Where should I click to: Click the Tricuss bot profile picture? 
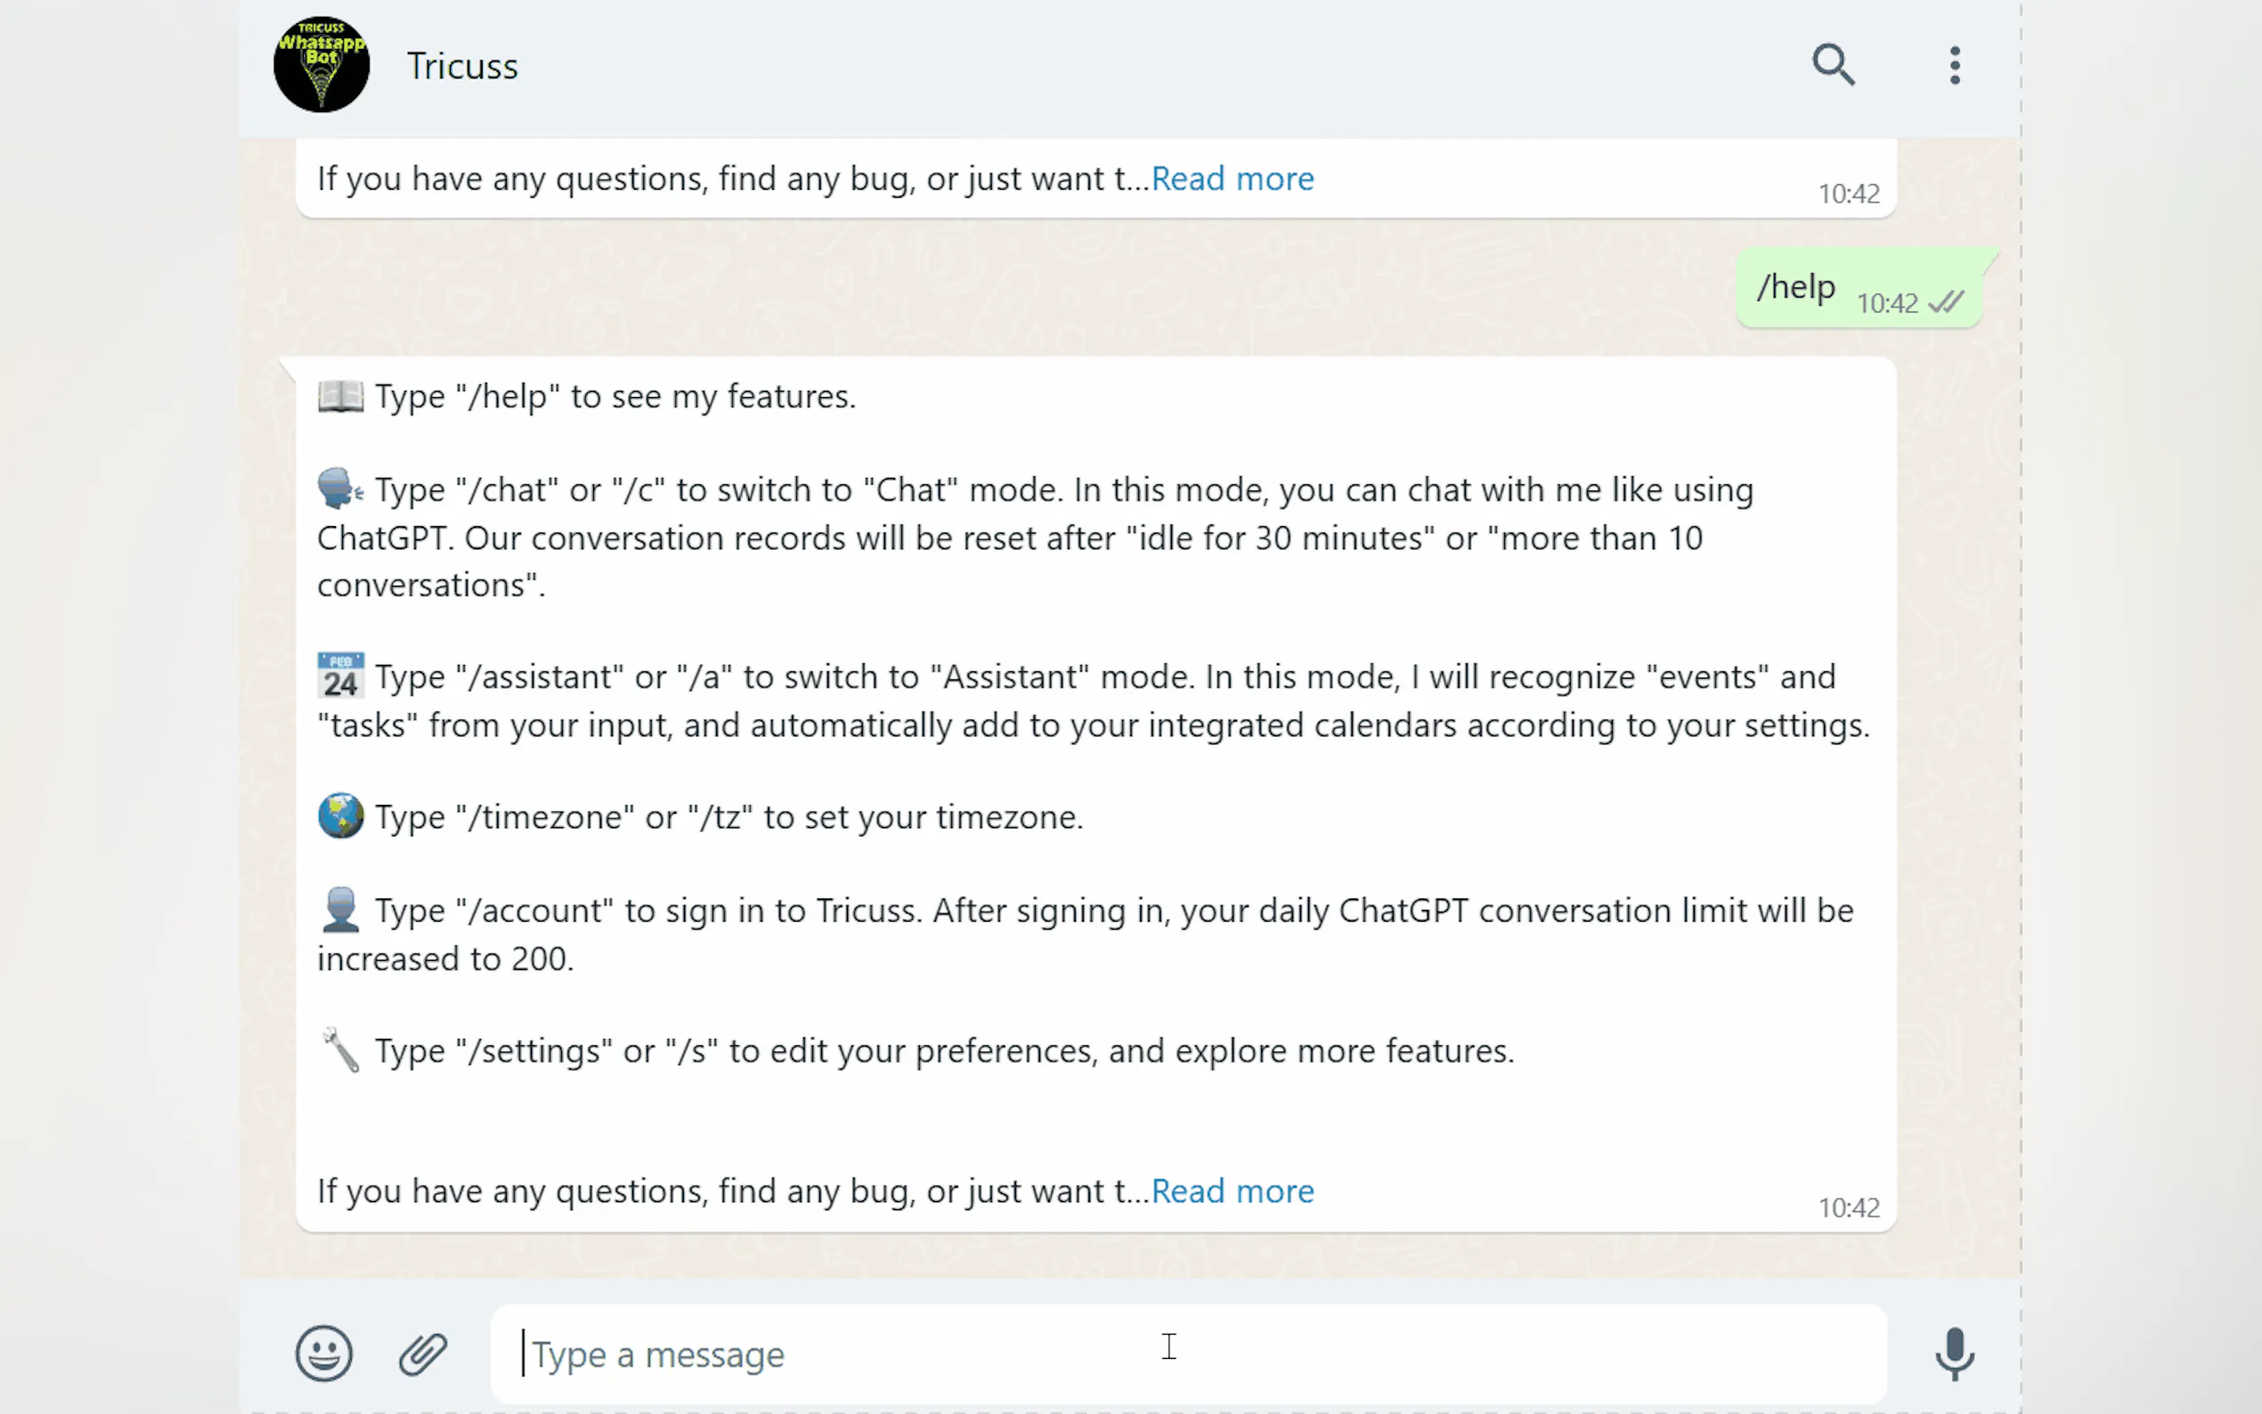coord(321,64)
